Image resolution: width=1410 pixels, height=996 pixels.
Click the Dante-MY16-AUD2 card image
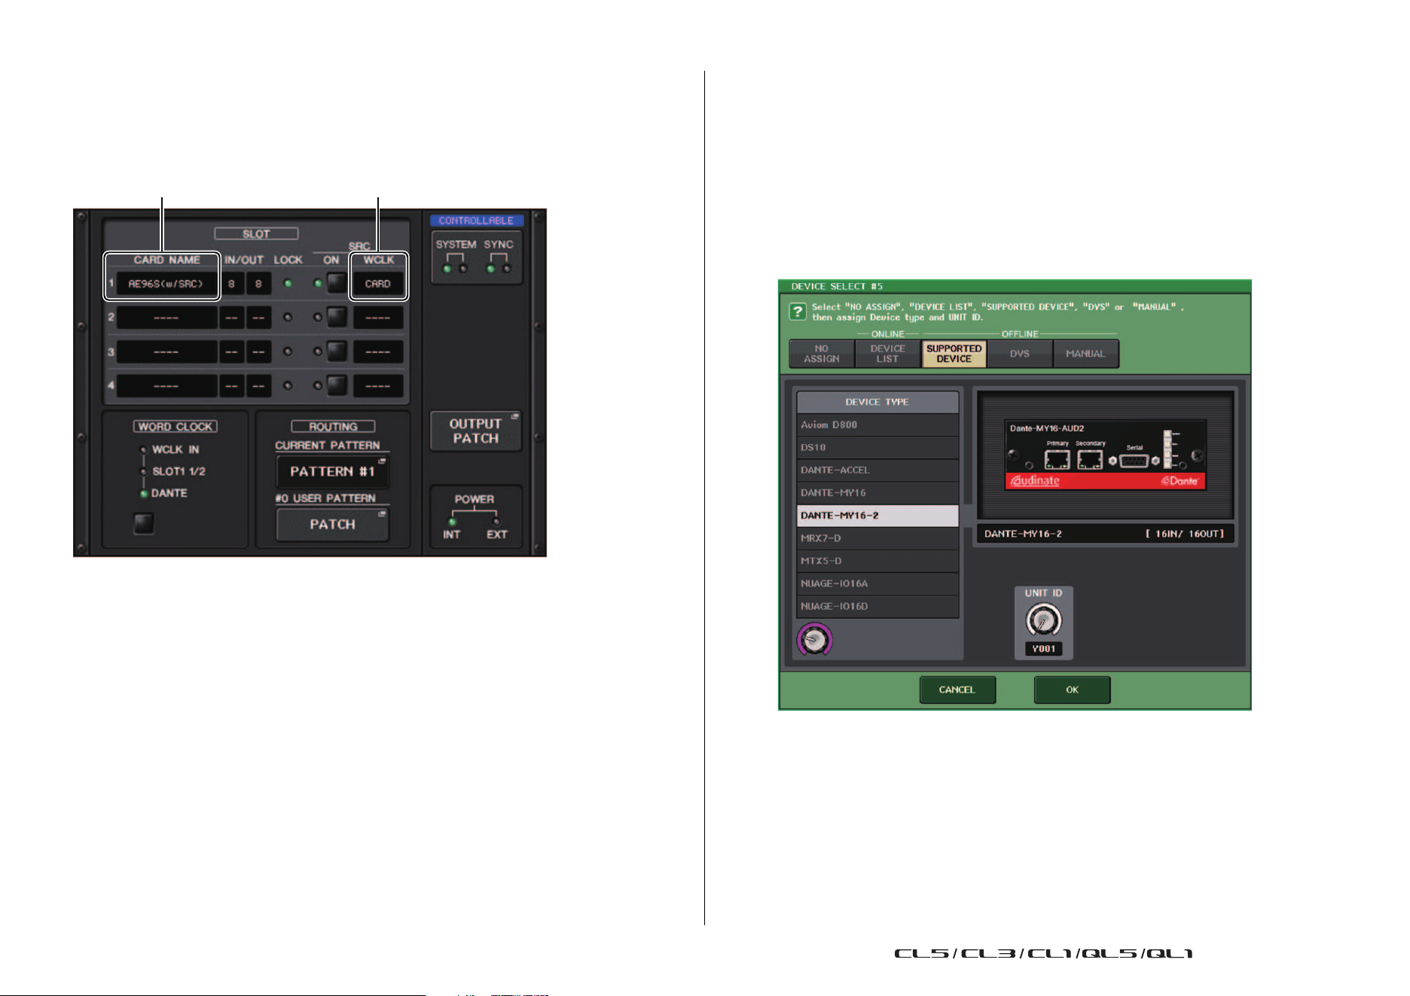click(x=1105, y=455)
